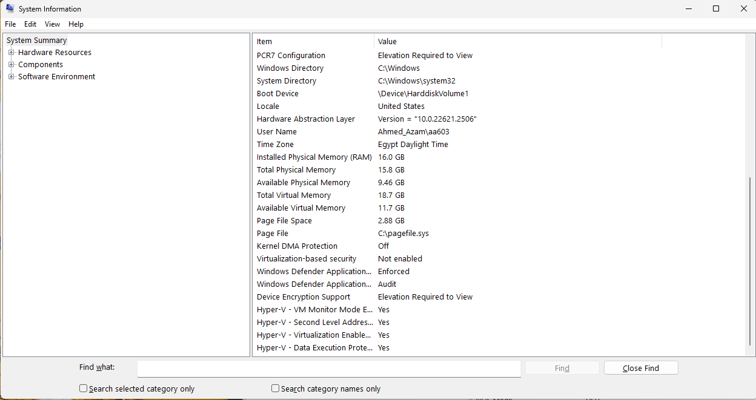756x400 pixels.
Task: Click the Value column header
Action: click(x=518, y=42)
